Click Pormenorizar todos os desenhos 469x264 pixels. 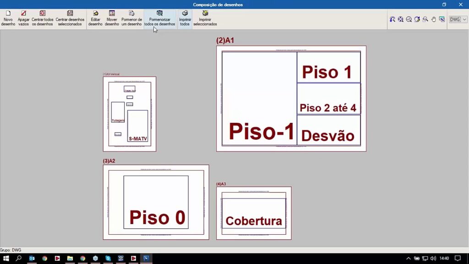pyautogui.click(x=159, y=18)
